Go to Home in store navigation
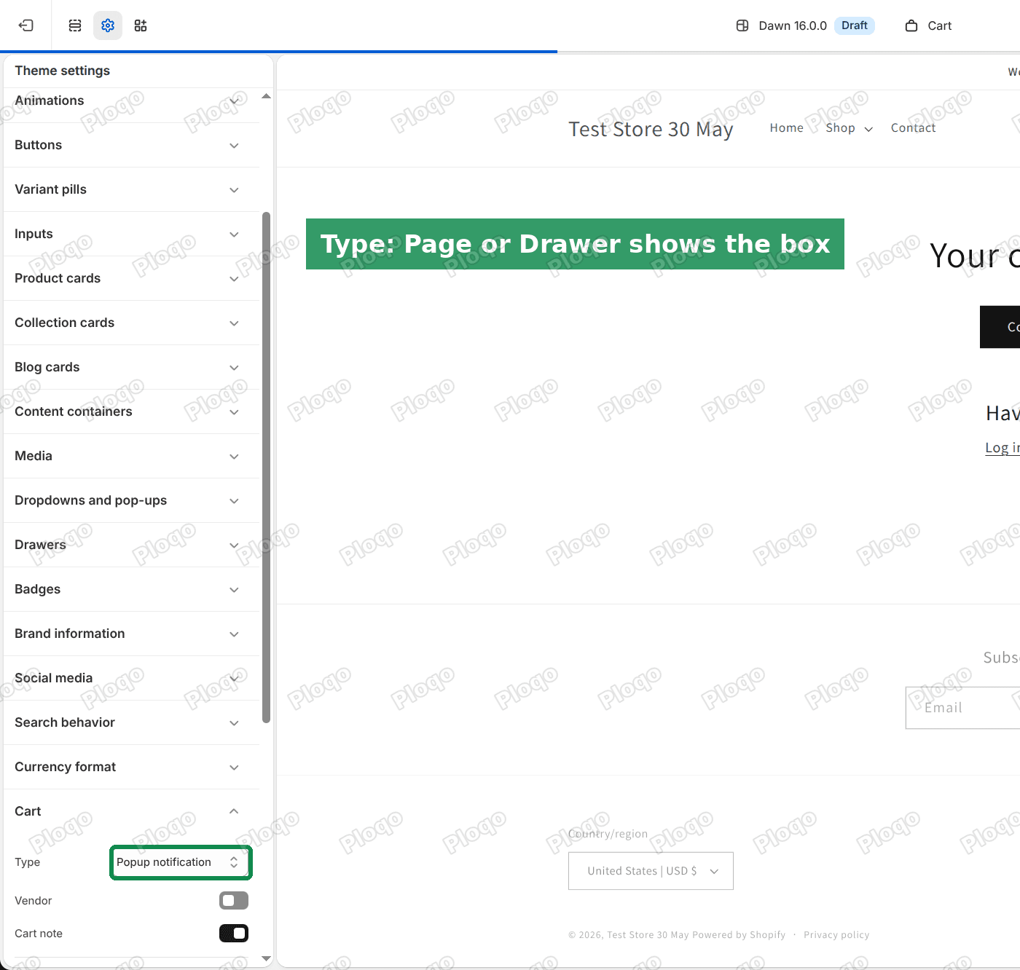The width and height of the screenshot is (1020, 970). pyautogui.click(x=786, y=128)
